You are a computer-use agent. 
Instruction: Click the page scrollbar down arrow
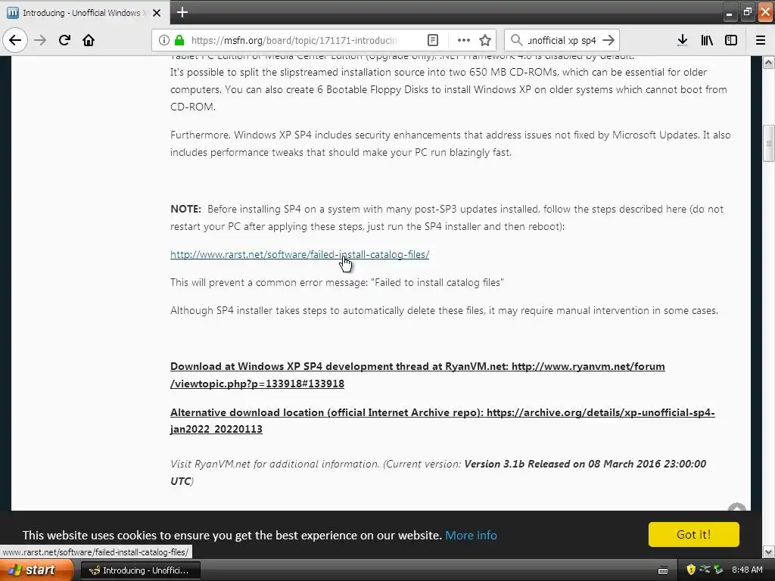tap(769, 551)
